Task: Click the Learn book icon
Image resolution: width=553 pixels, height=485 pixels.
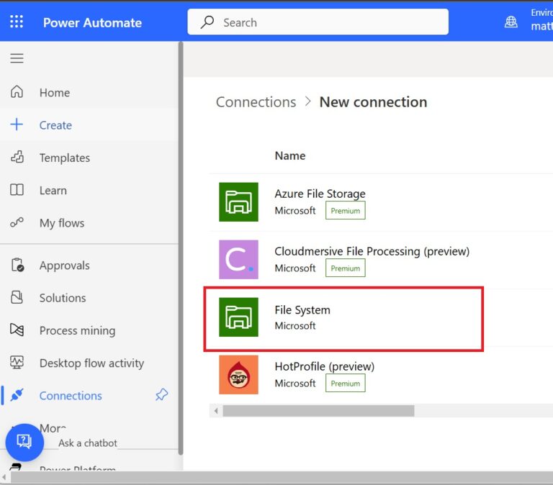Action: 17,190
